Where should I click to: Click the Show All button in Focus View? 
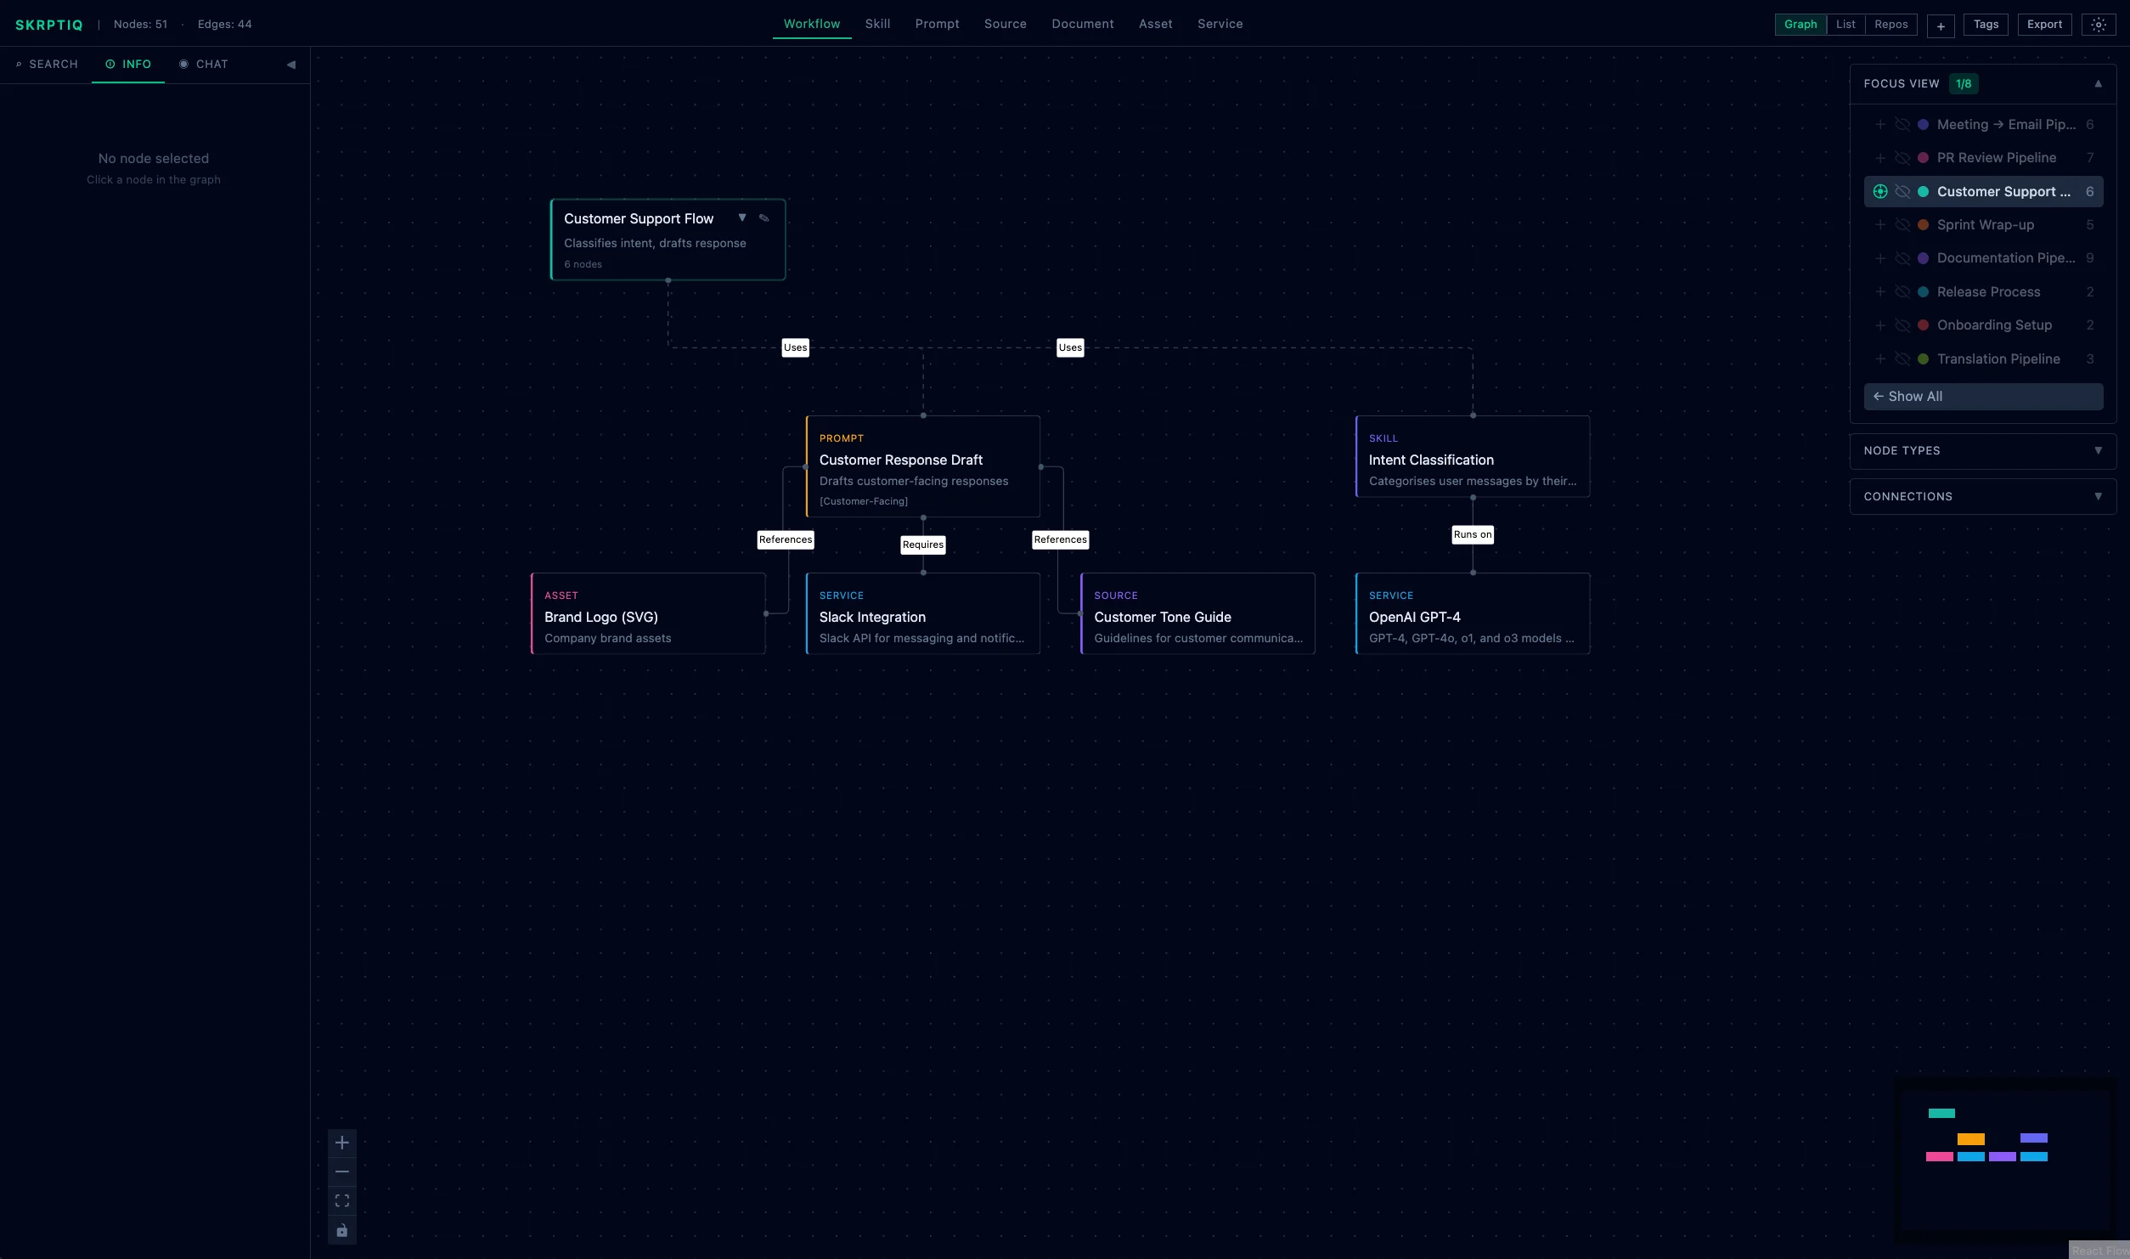(1983, 396)
